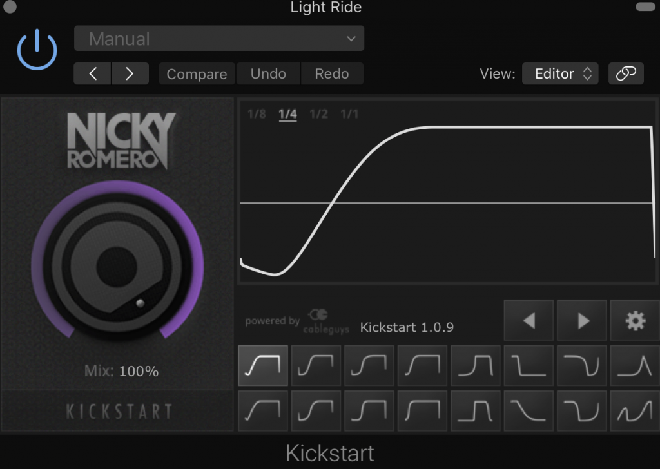Click the Compare button
The width and height of the screenshot is (660, 469).
(197, 73)
